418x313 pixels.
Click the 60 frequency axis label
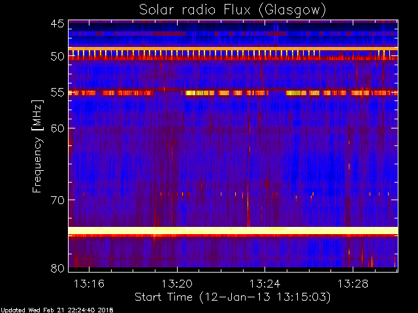click(x=57, y=128)
